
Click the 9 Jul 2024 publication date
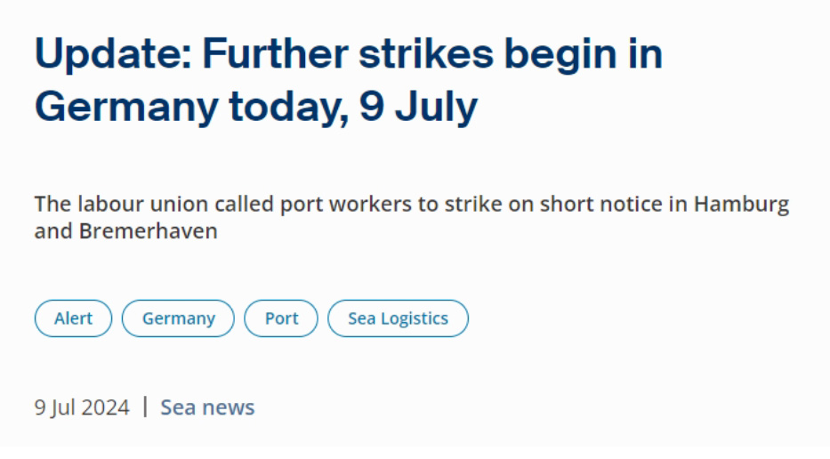tap(82, 407)
